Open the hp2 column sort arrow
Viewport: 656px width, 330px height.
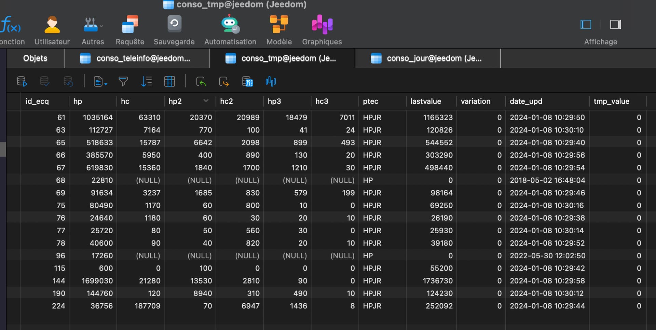(x=206, y=101)
